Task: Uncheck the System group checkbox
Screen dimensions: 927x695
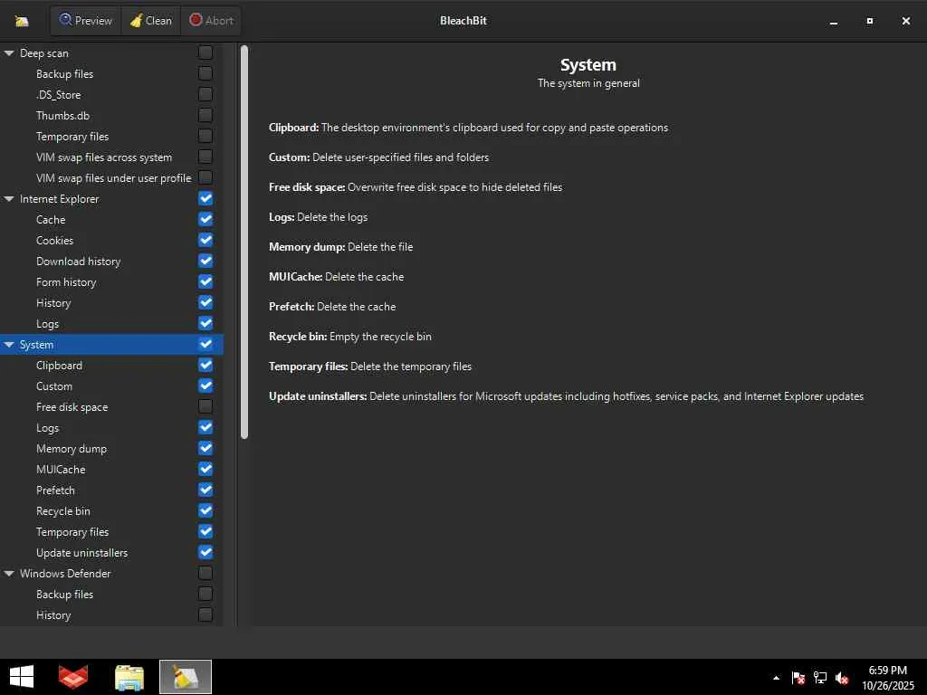Action: click(205, 344)
